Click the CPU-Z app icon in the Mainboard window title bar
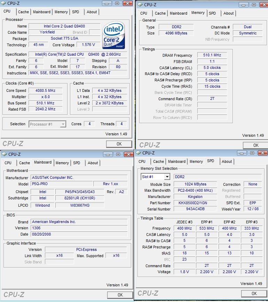This screenshot has width=268, height=302. point(4,154)
